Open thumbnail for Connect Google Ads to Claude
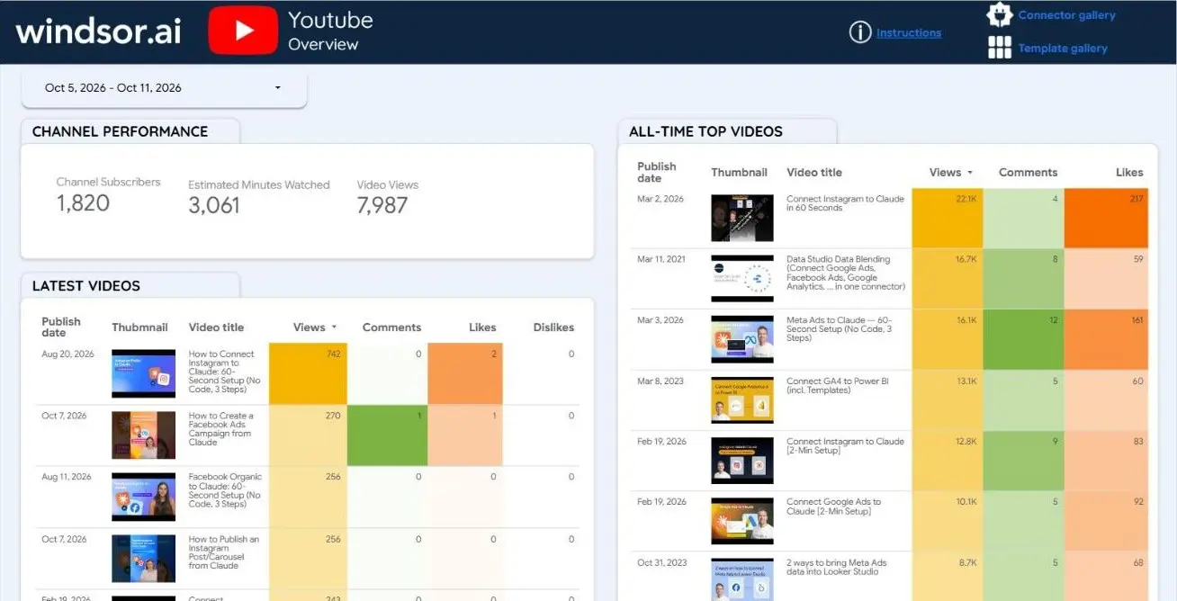Image resolution: width=1177 pixels, height=601 pixels. tap(742, 522)
